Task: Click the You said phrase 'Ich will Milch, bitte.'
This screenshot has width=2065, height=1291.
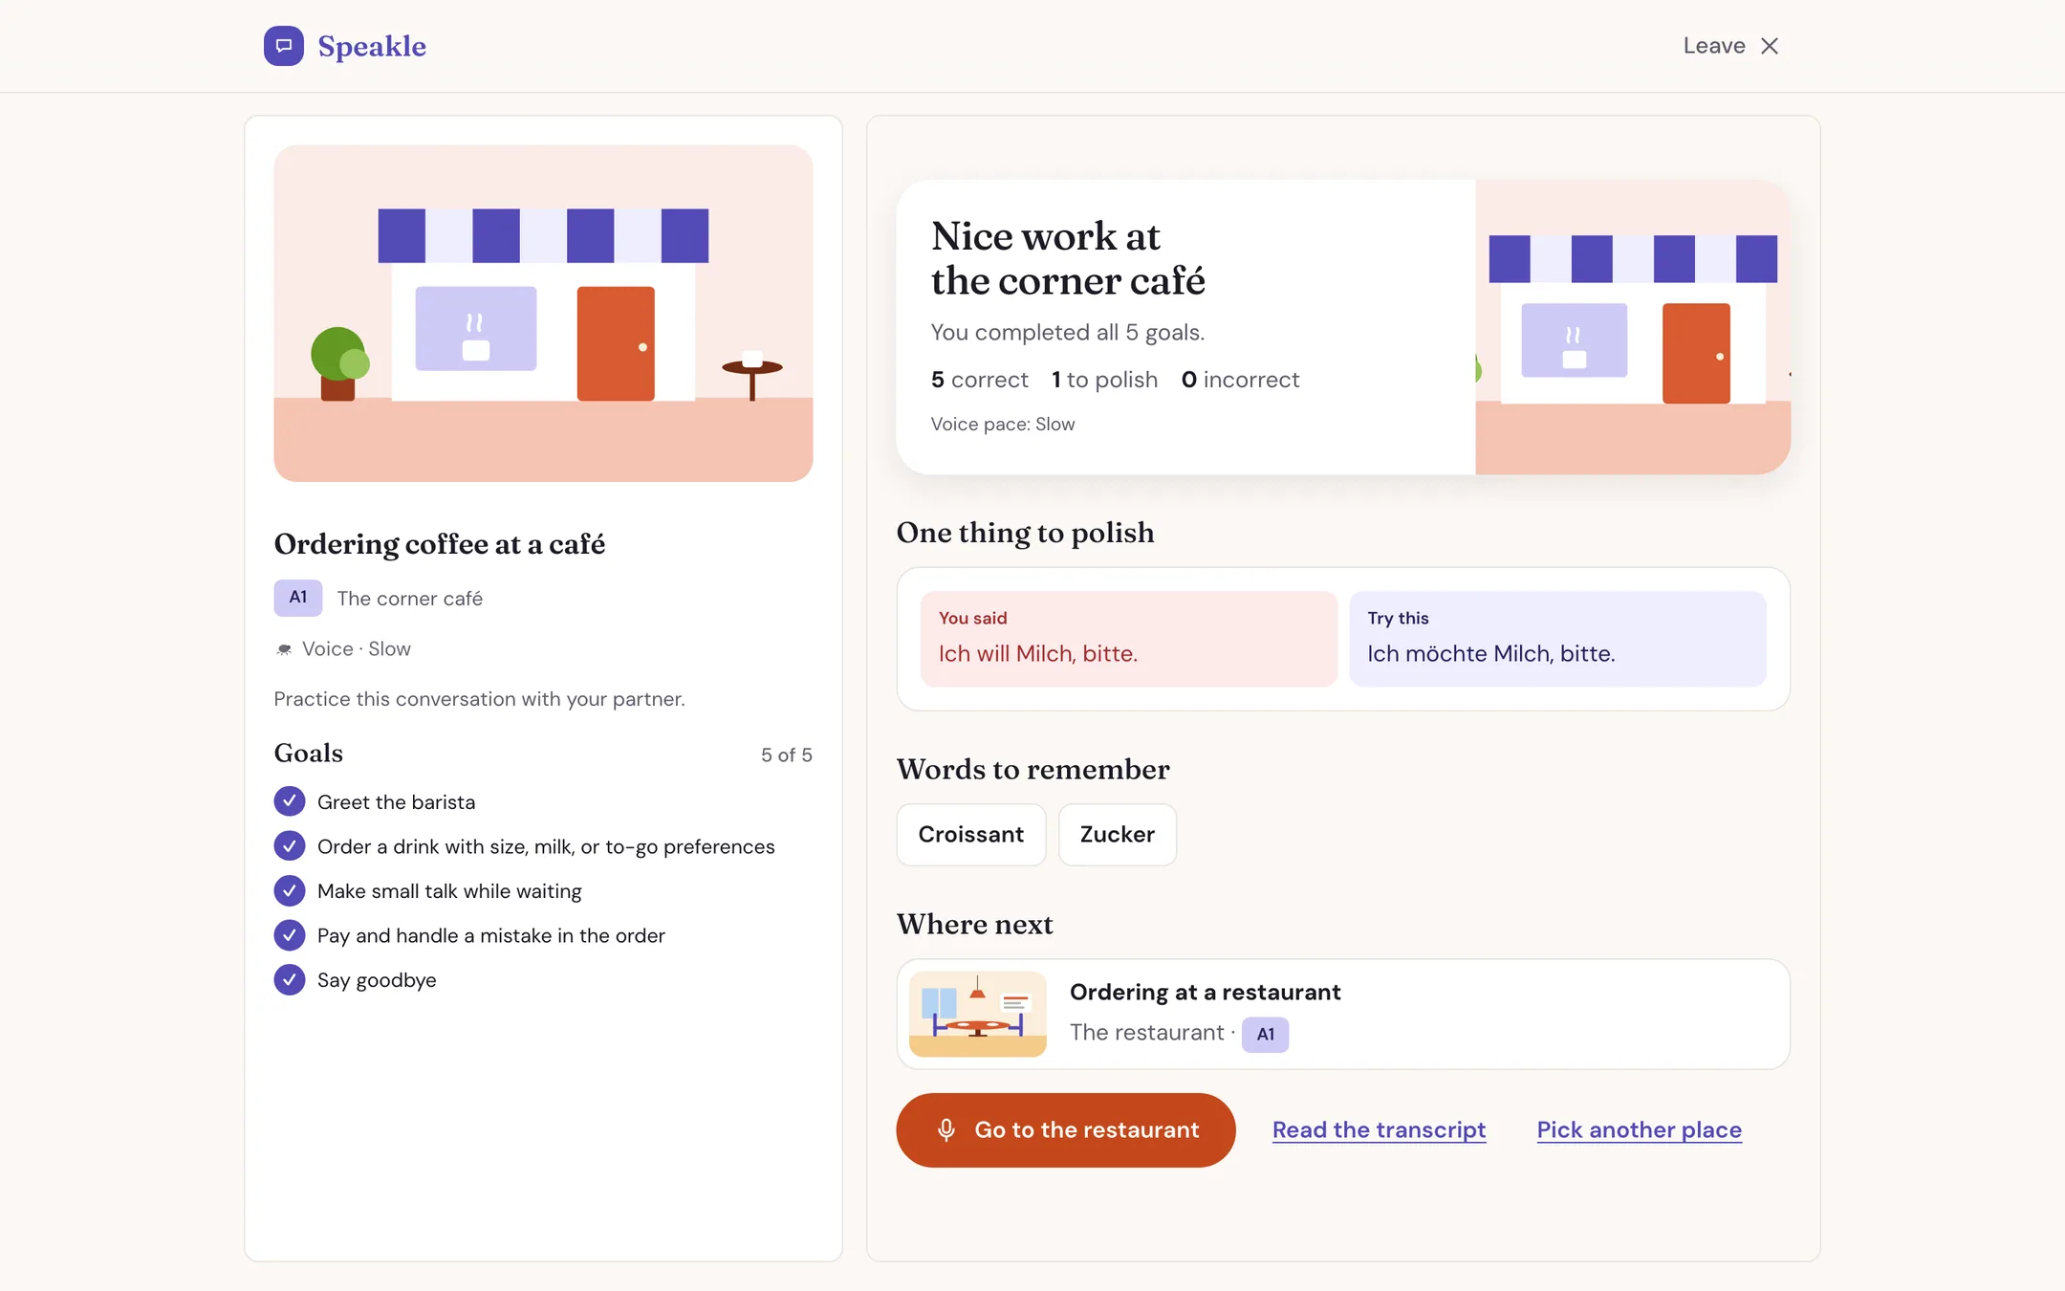Action: pyautogui.click(x=1038, y=654)
